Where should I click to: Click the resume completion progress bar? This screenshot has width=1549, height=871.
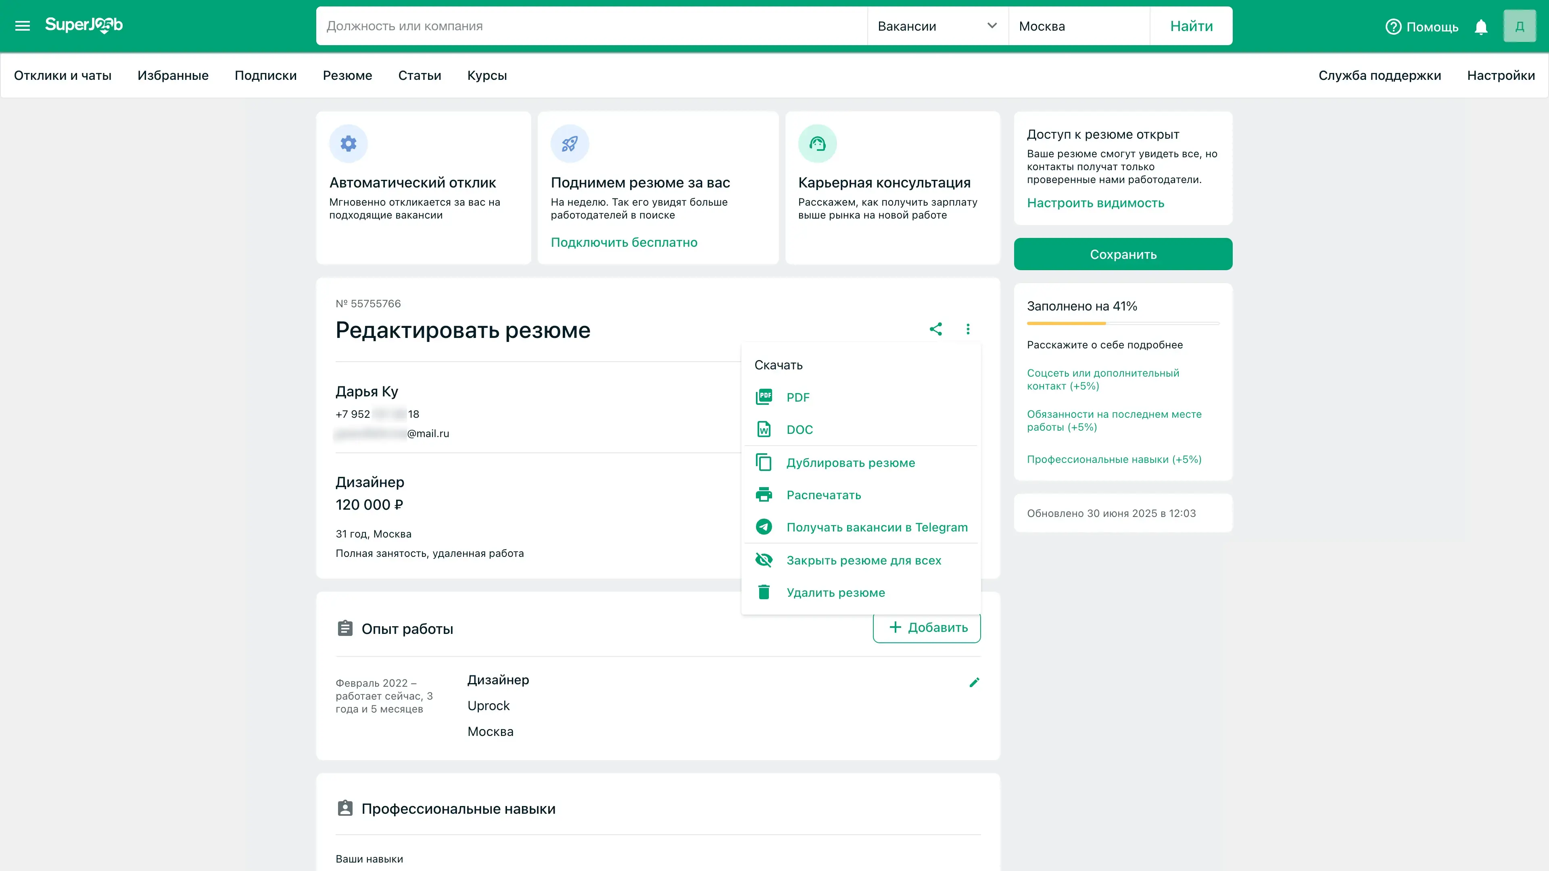(x=1123, y=323)
